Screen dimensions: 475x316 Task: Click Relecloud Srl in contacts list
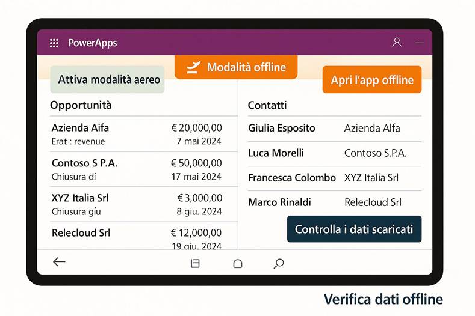(373, 202)
